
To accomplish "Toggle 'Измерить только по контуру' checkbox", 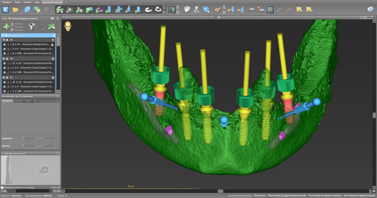I will [2, 187].
